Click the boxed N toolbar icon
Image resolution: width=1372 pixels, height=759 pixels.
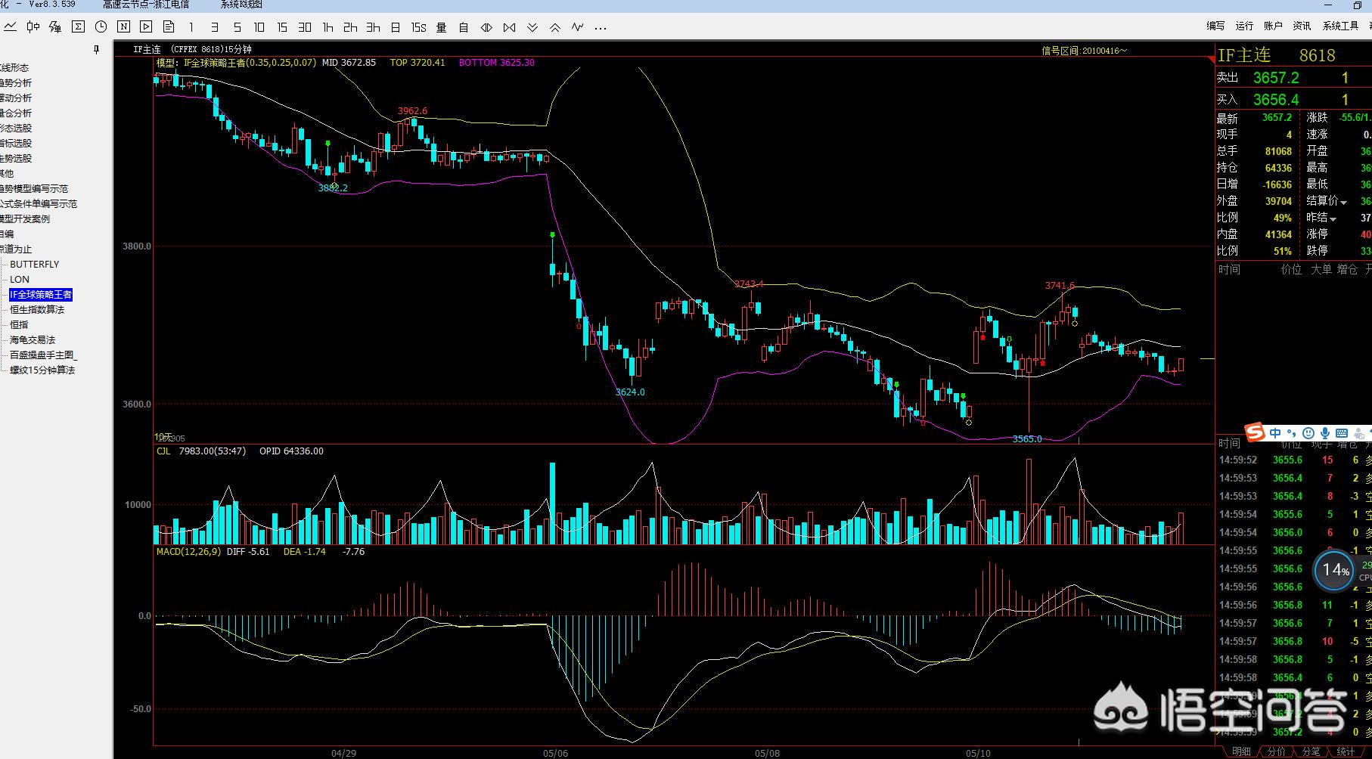point(123,27)
